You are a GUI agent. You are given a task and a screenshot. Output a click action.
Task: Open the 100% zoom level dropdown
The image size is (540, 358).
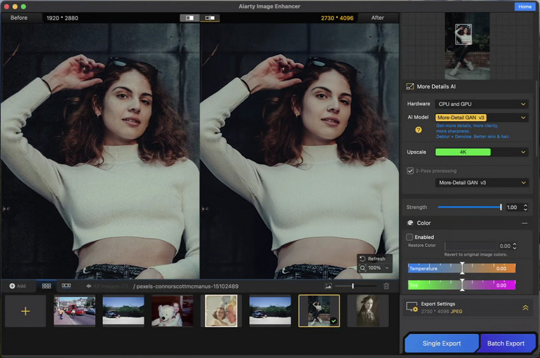click(387, 268)
